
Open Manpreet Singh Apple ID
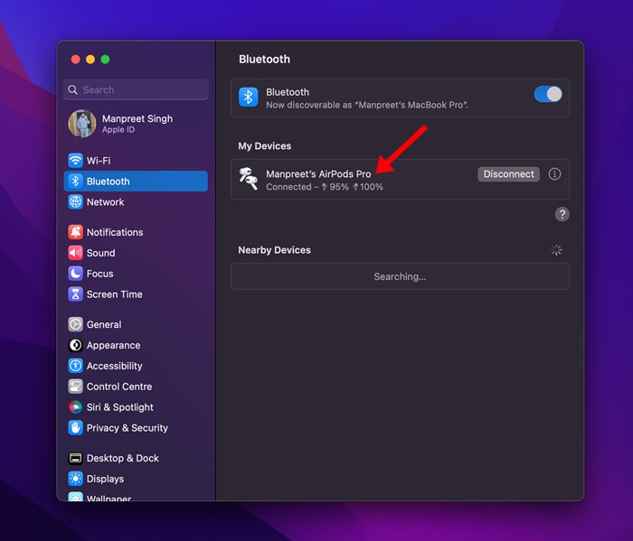(136, 124)
